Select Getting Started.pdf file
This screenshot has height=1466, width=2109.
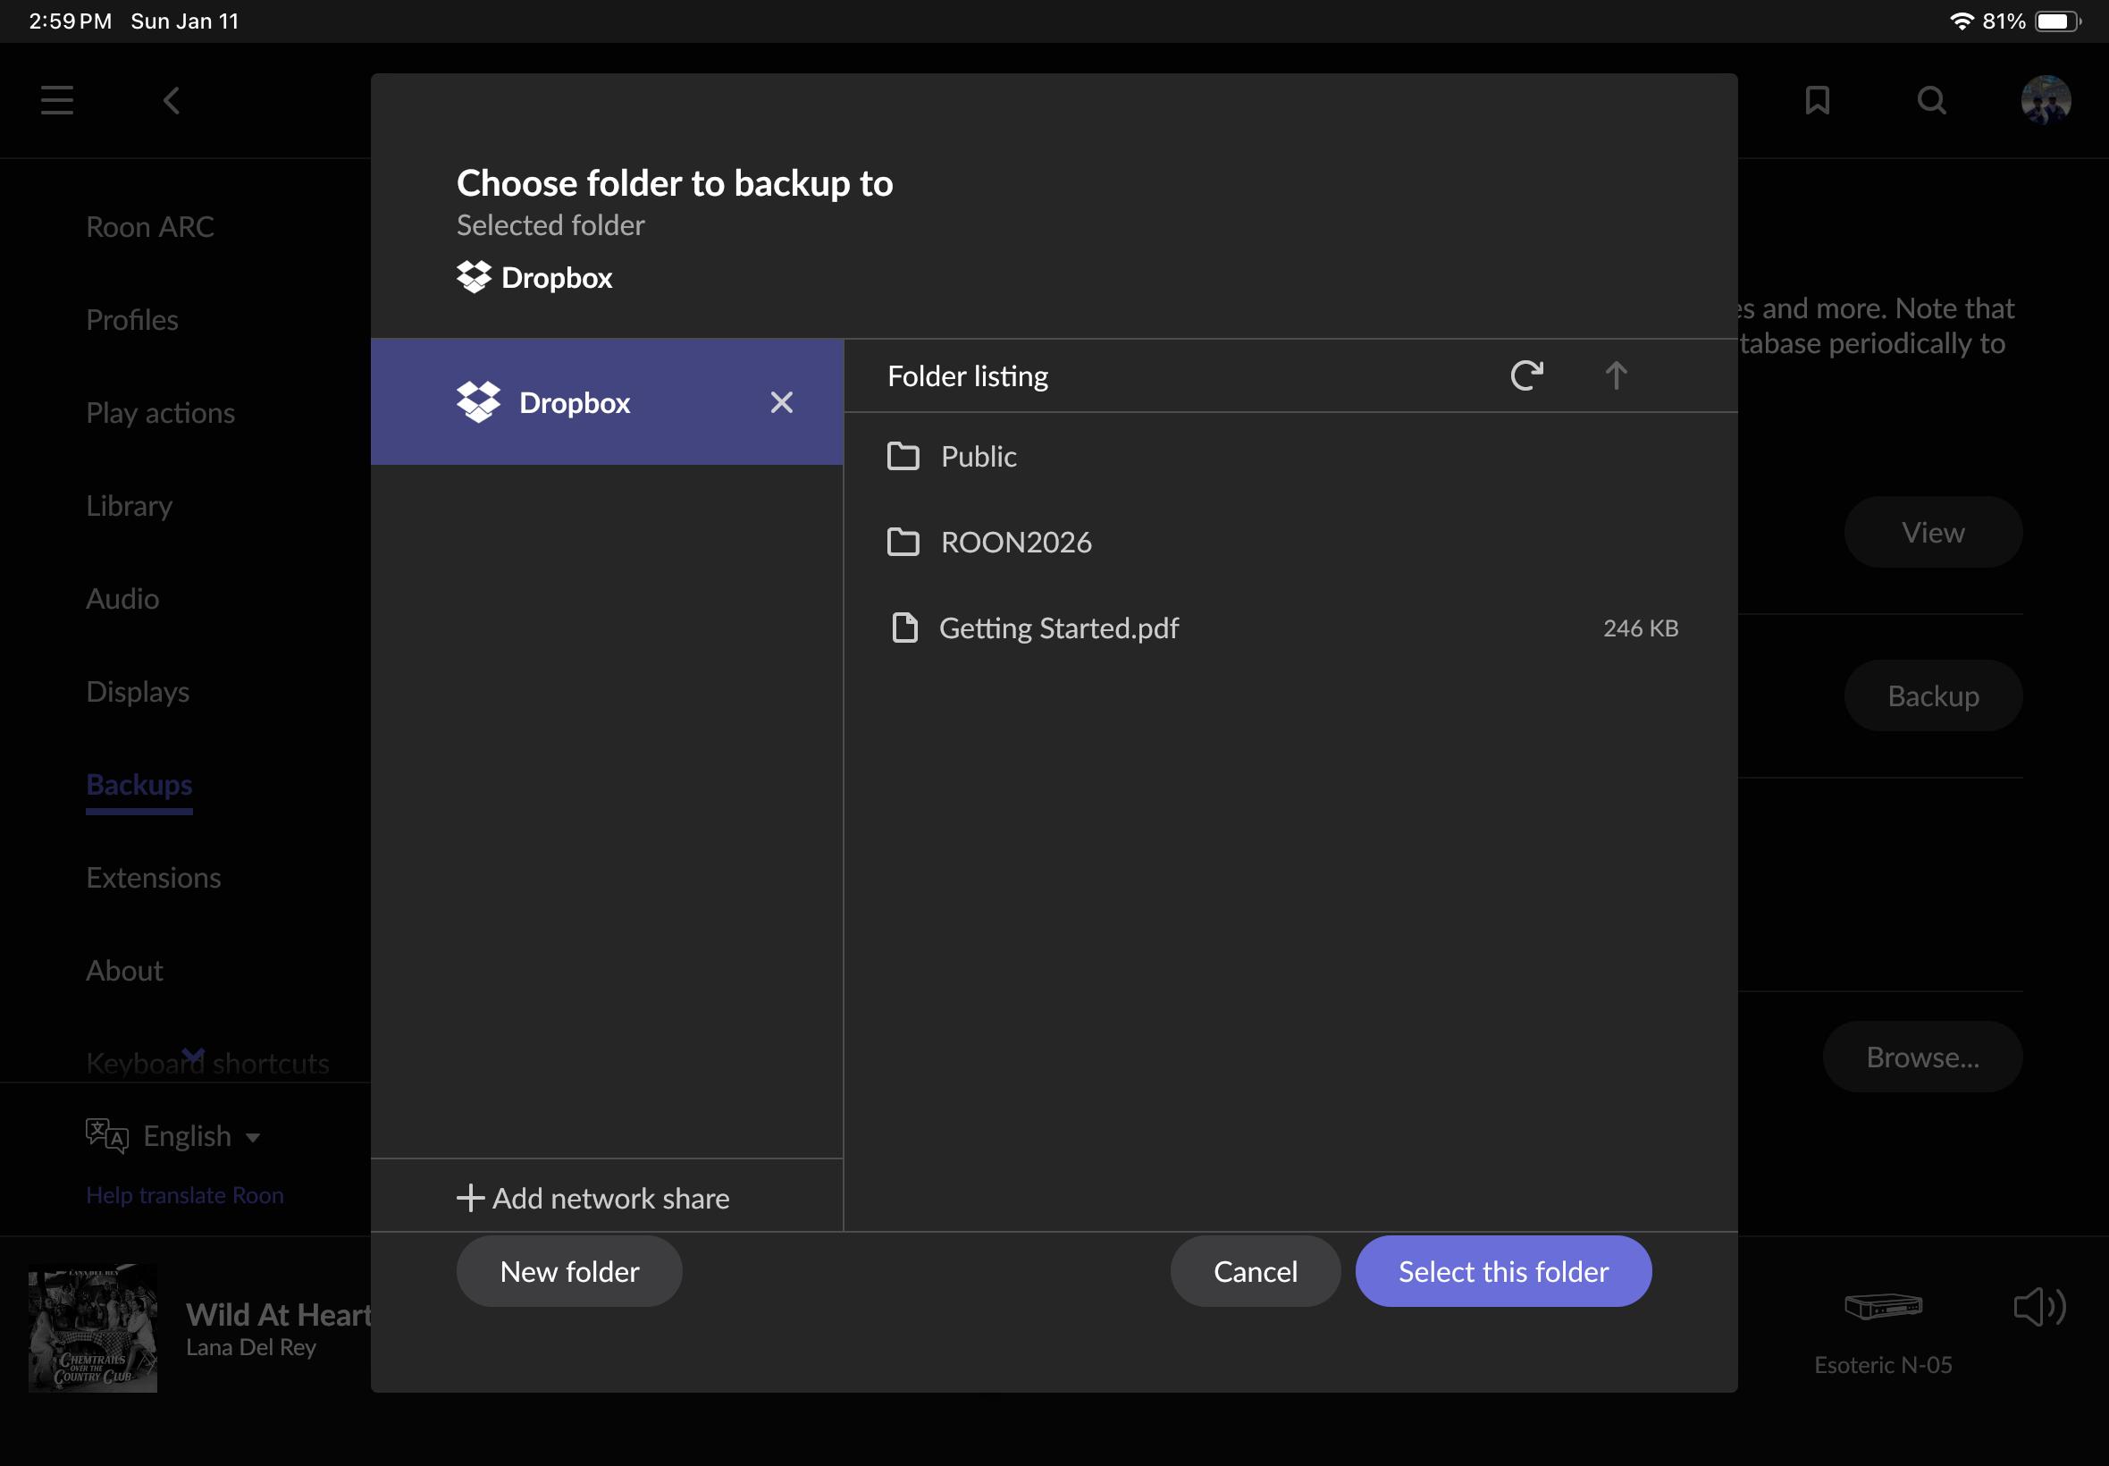1058,628
